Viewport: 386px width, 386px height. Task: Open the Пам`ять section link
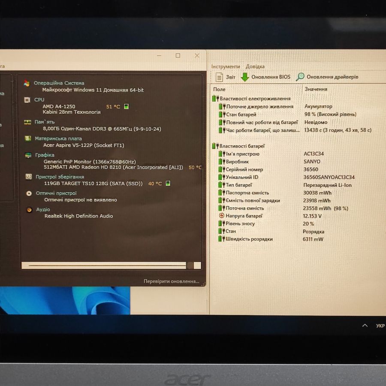pos(45,122)
